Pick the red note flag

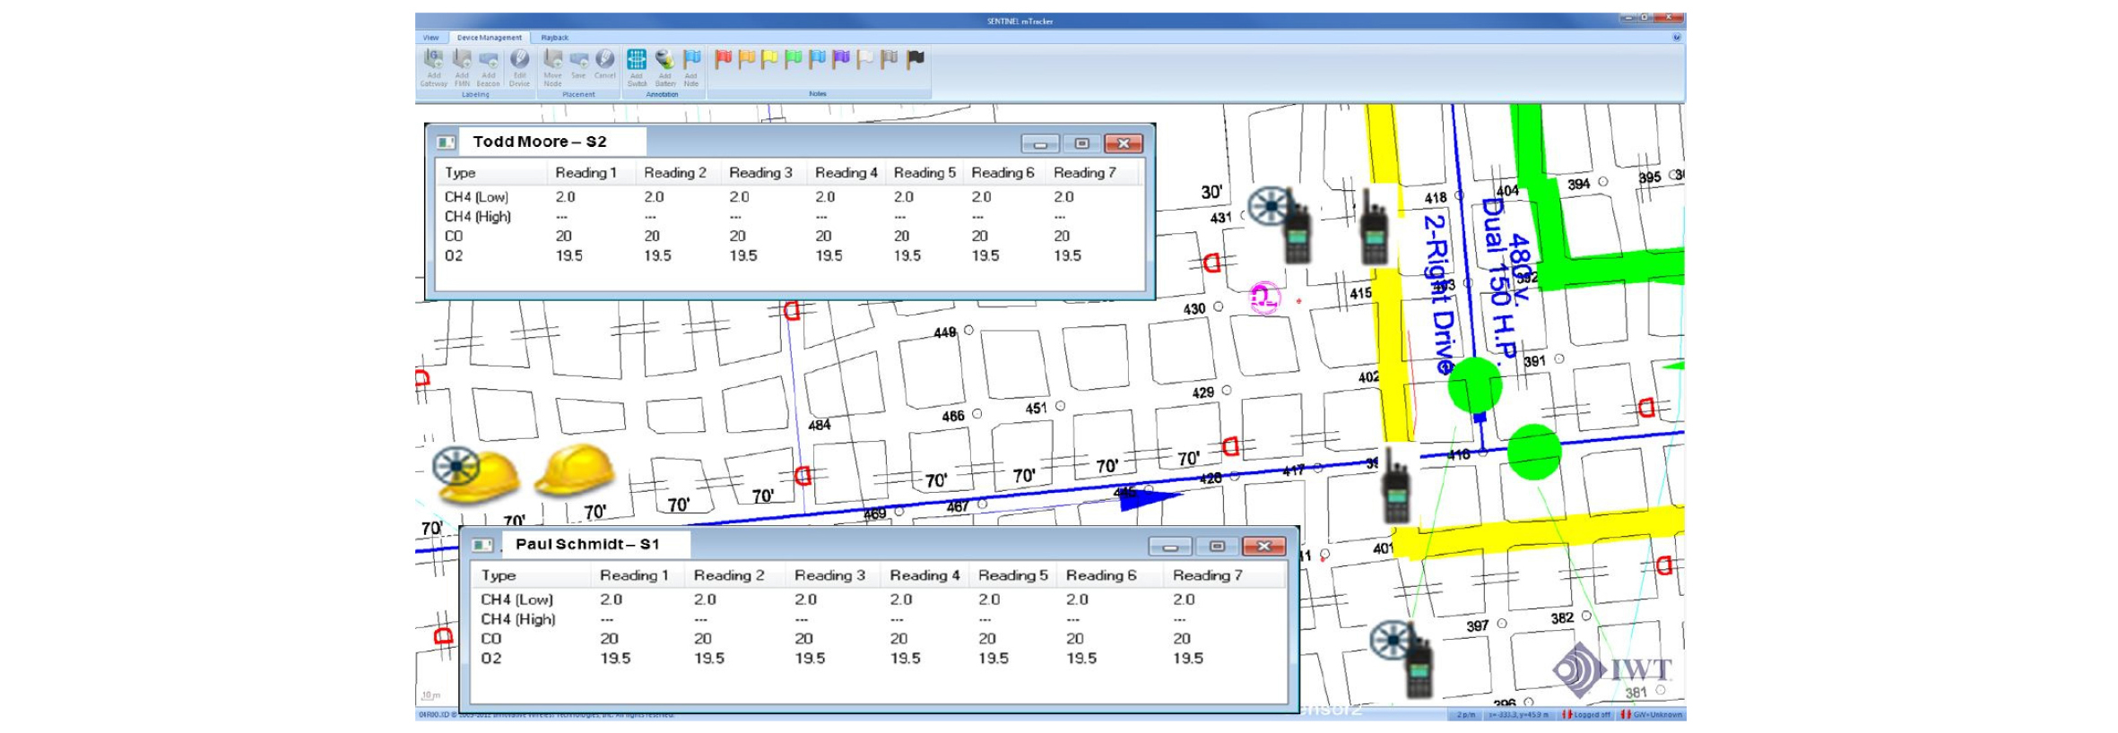tap(723, 59)
